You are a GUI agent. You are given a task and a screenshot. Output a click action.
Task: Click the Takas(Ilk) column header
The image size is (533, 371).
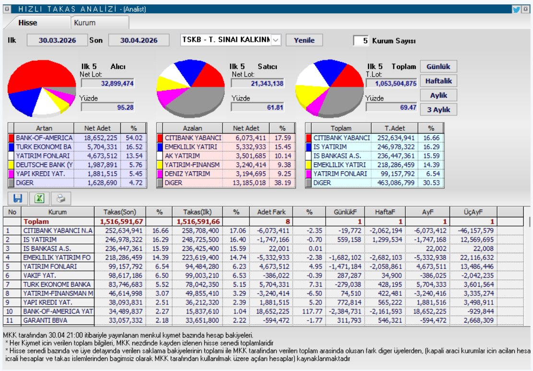[x=197, y=212]
